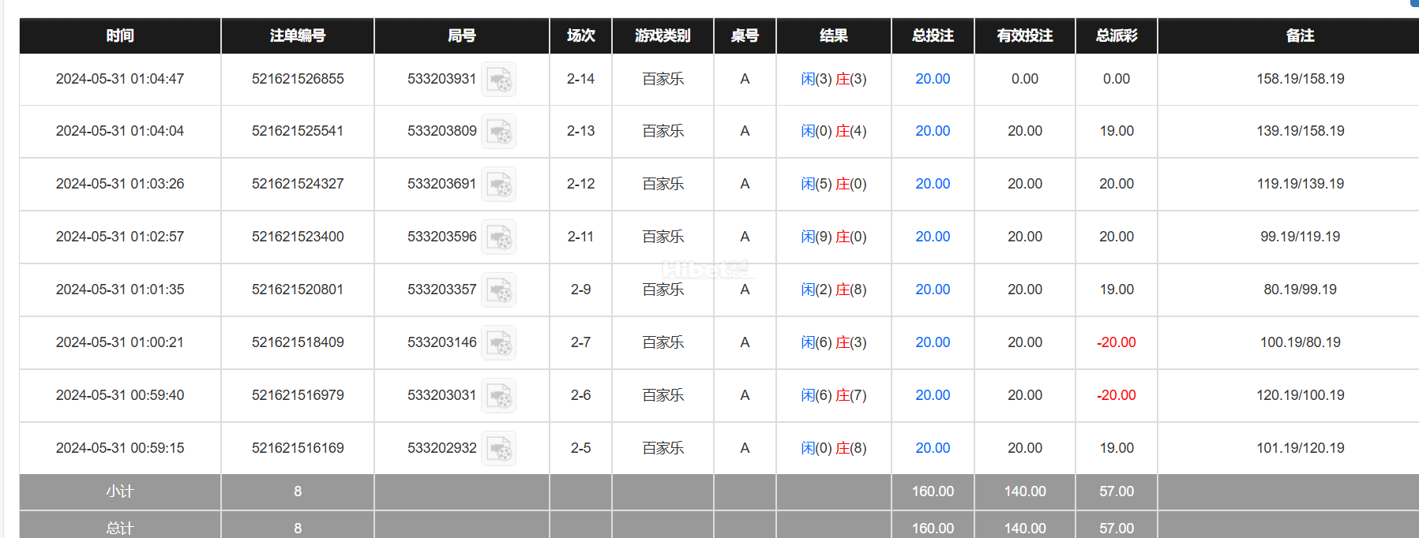Screen dimensions: 1419x538
Task: Open replay icon for round 533203691
Action: (x=499, y=185)
